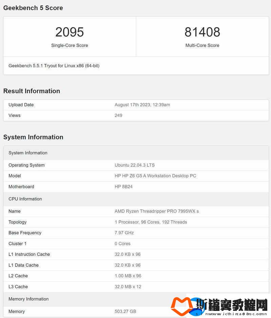Viewport: 271px width, 318px height.
Task: Click the "Upload Date" label
Action: click(x=21, y=105)
